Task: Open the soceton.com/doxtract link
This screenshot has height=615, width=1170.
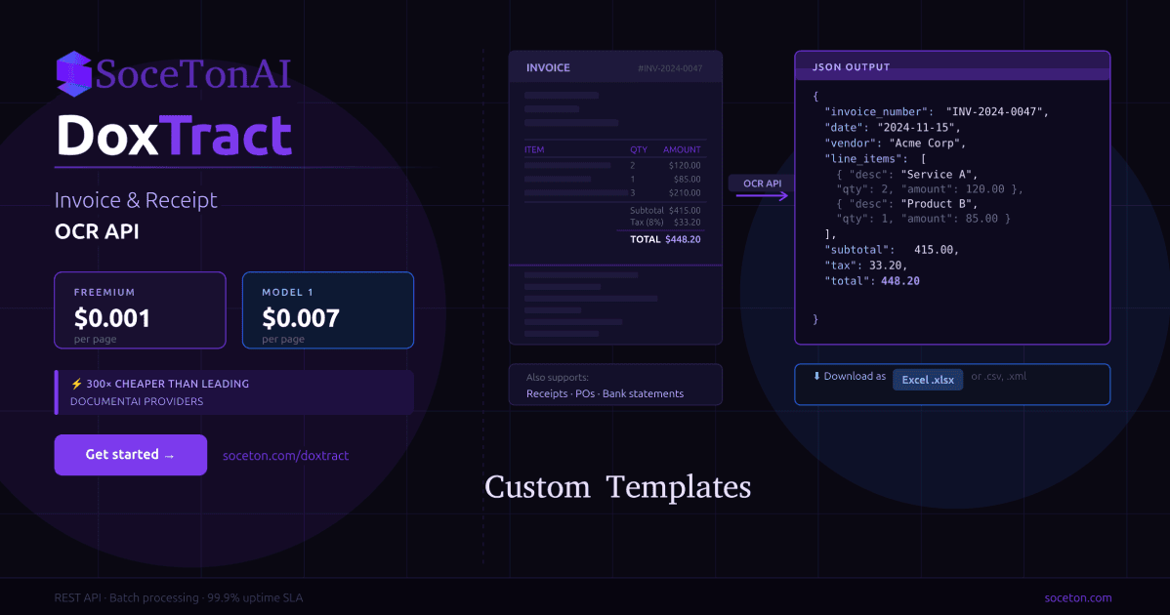Action: [285, 456]
